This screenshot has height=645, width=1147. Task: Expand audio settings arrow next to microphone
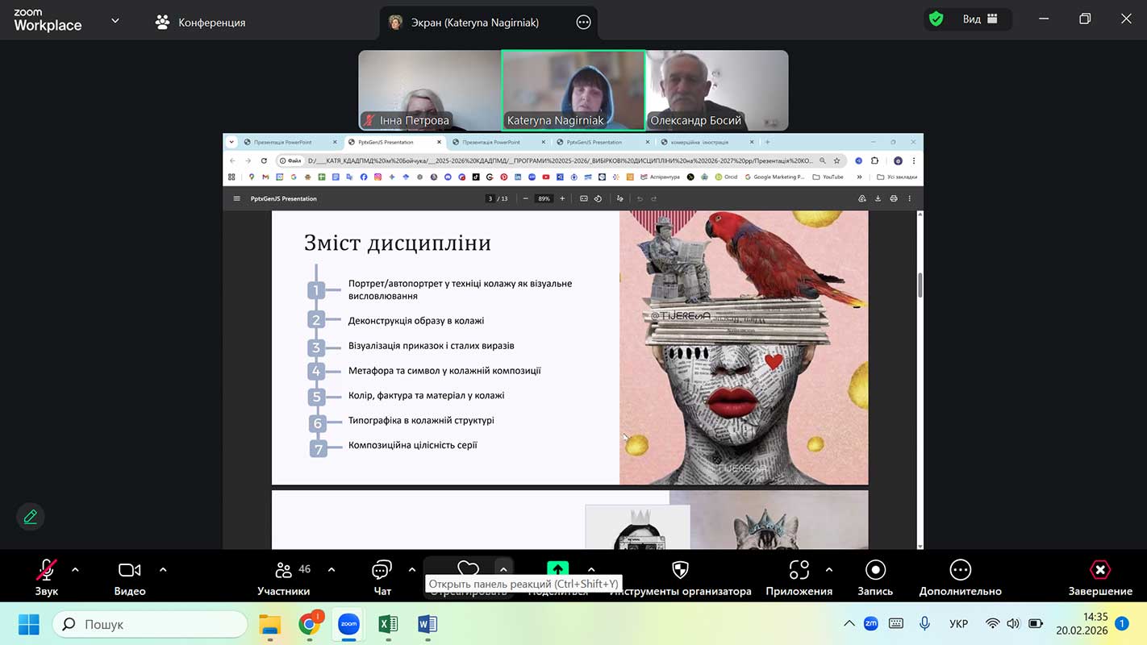pos(75,570)
